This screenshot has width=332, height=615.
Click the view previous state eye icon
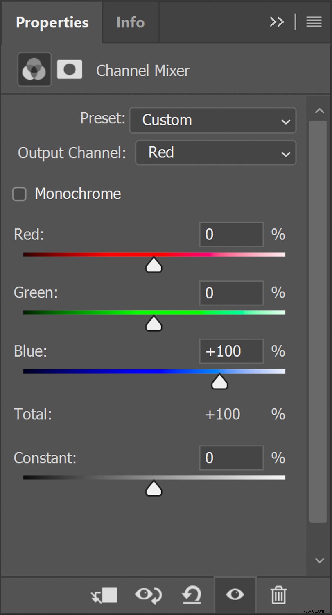(x=148, y=595)
